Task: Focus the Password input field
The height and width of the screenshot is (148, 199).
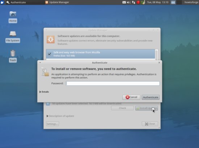Action: coord(113,83)
